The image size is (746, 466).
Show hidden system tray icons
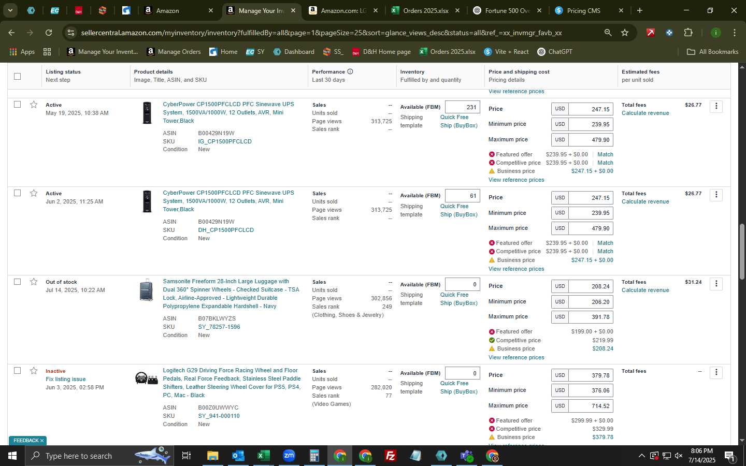(x=641, y=456)
